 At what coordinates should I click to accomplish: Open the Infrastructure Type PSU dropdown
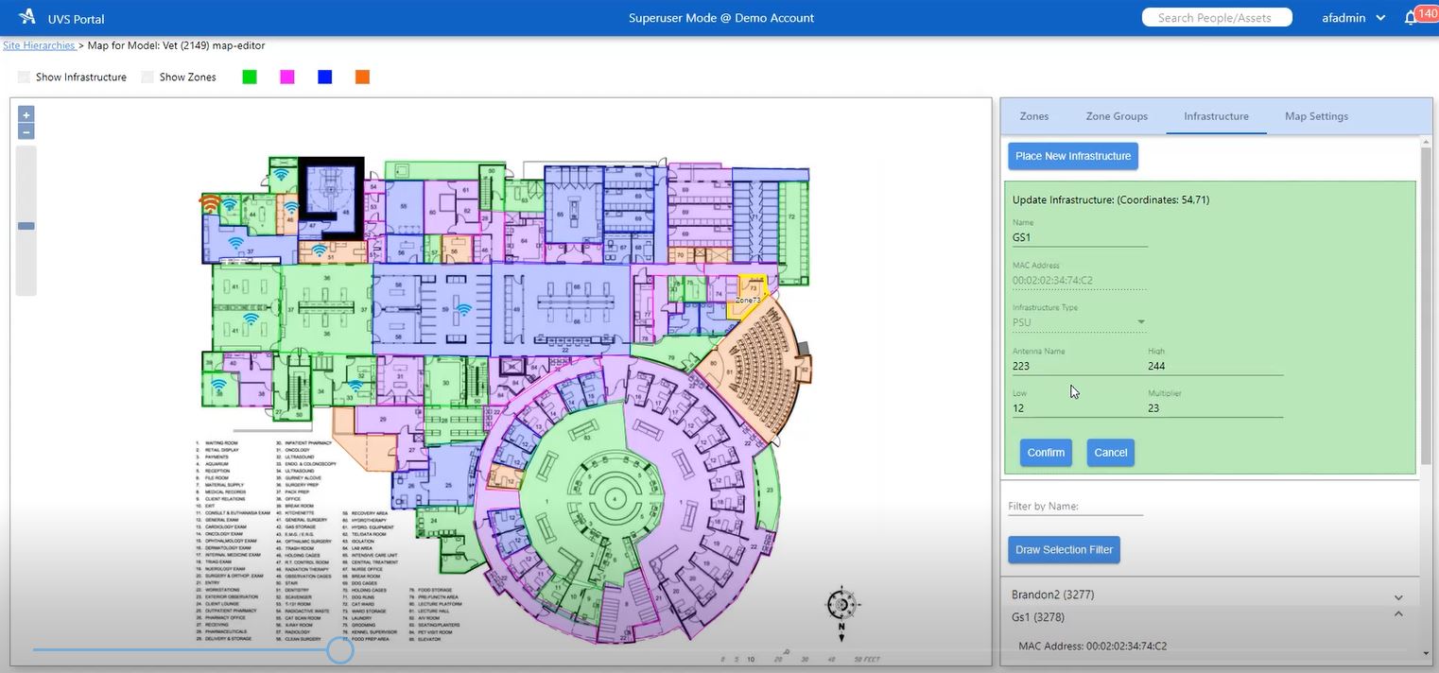tap(1140, 321)
